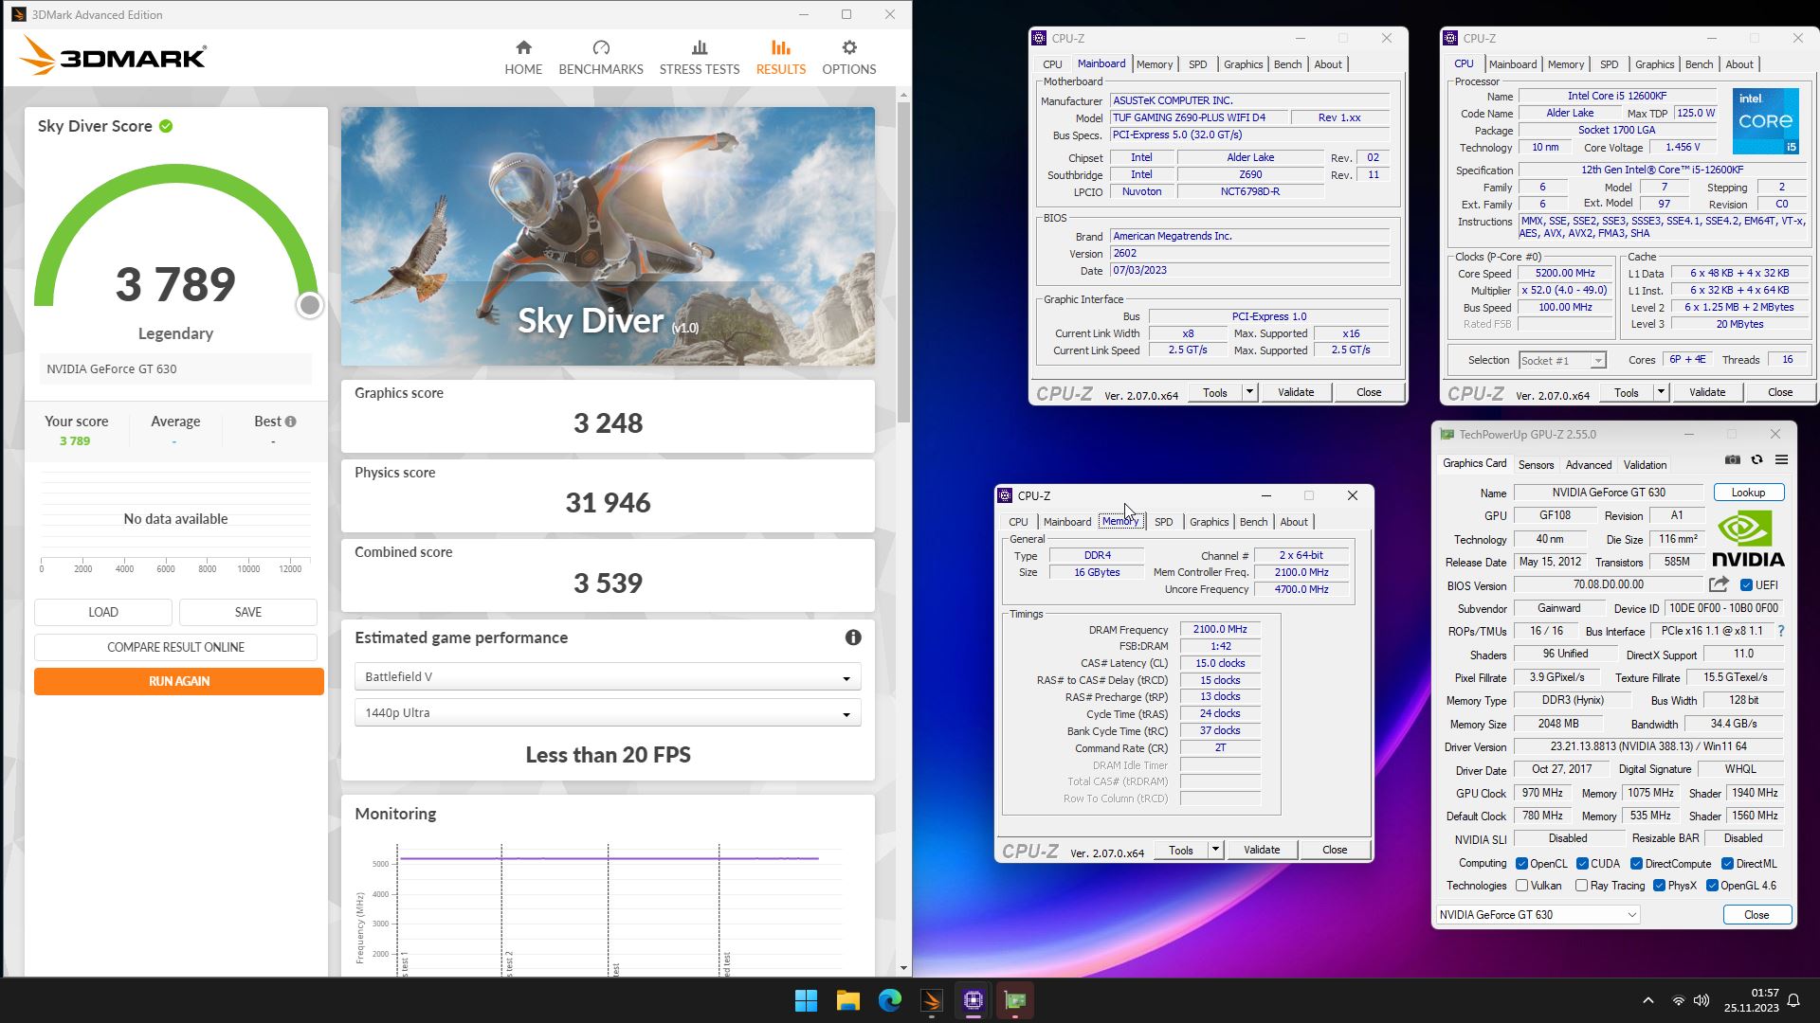The image size is (1820, 1023).
Task: Open Graphics tab in Mainboard CPU-Z window
Action: click(1243, 64)
